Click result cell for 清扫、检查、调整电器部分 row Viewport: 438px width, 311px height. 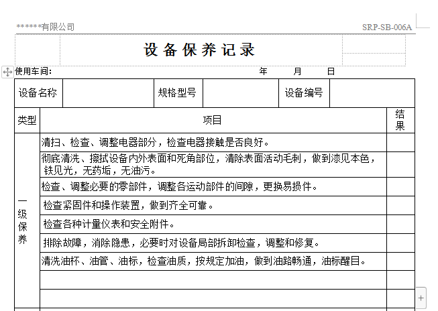click(x=400, y=142)
